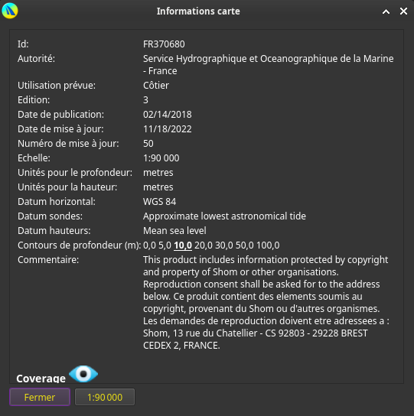Viewport: 414px width, 416px height.
Task: Click the Unités pour le profondeur value metres
Action: (158, 173)
